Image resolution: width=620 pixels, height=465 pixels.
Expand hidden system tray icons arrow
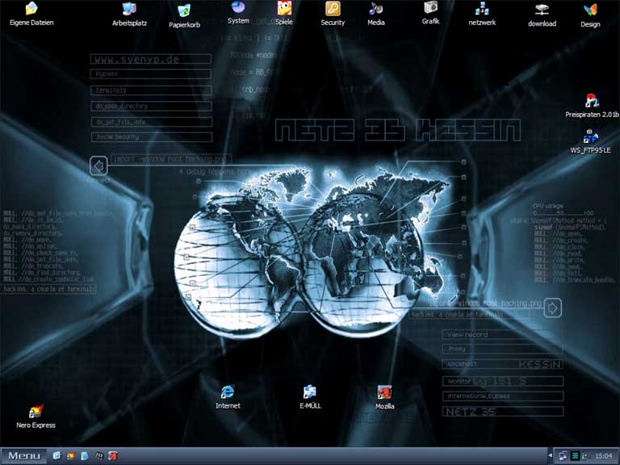point(550,456)
